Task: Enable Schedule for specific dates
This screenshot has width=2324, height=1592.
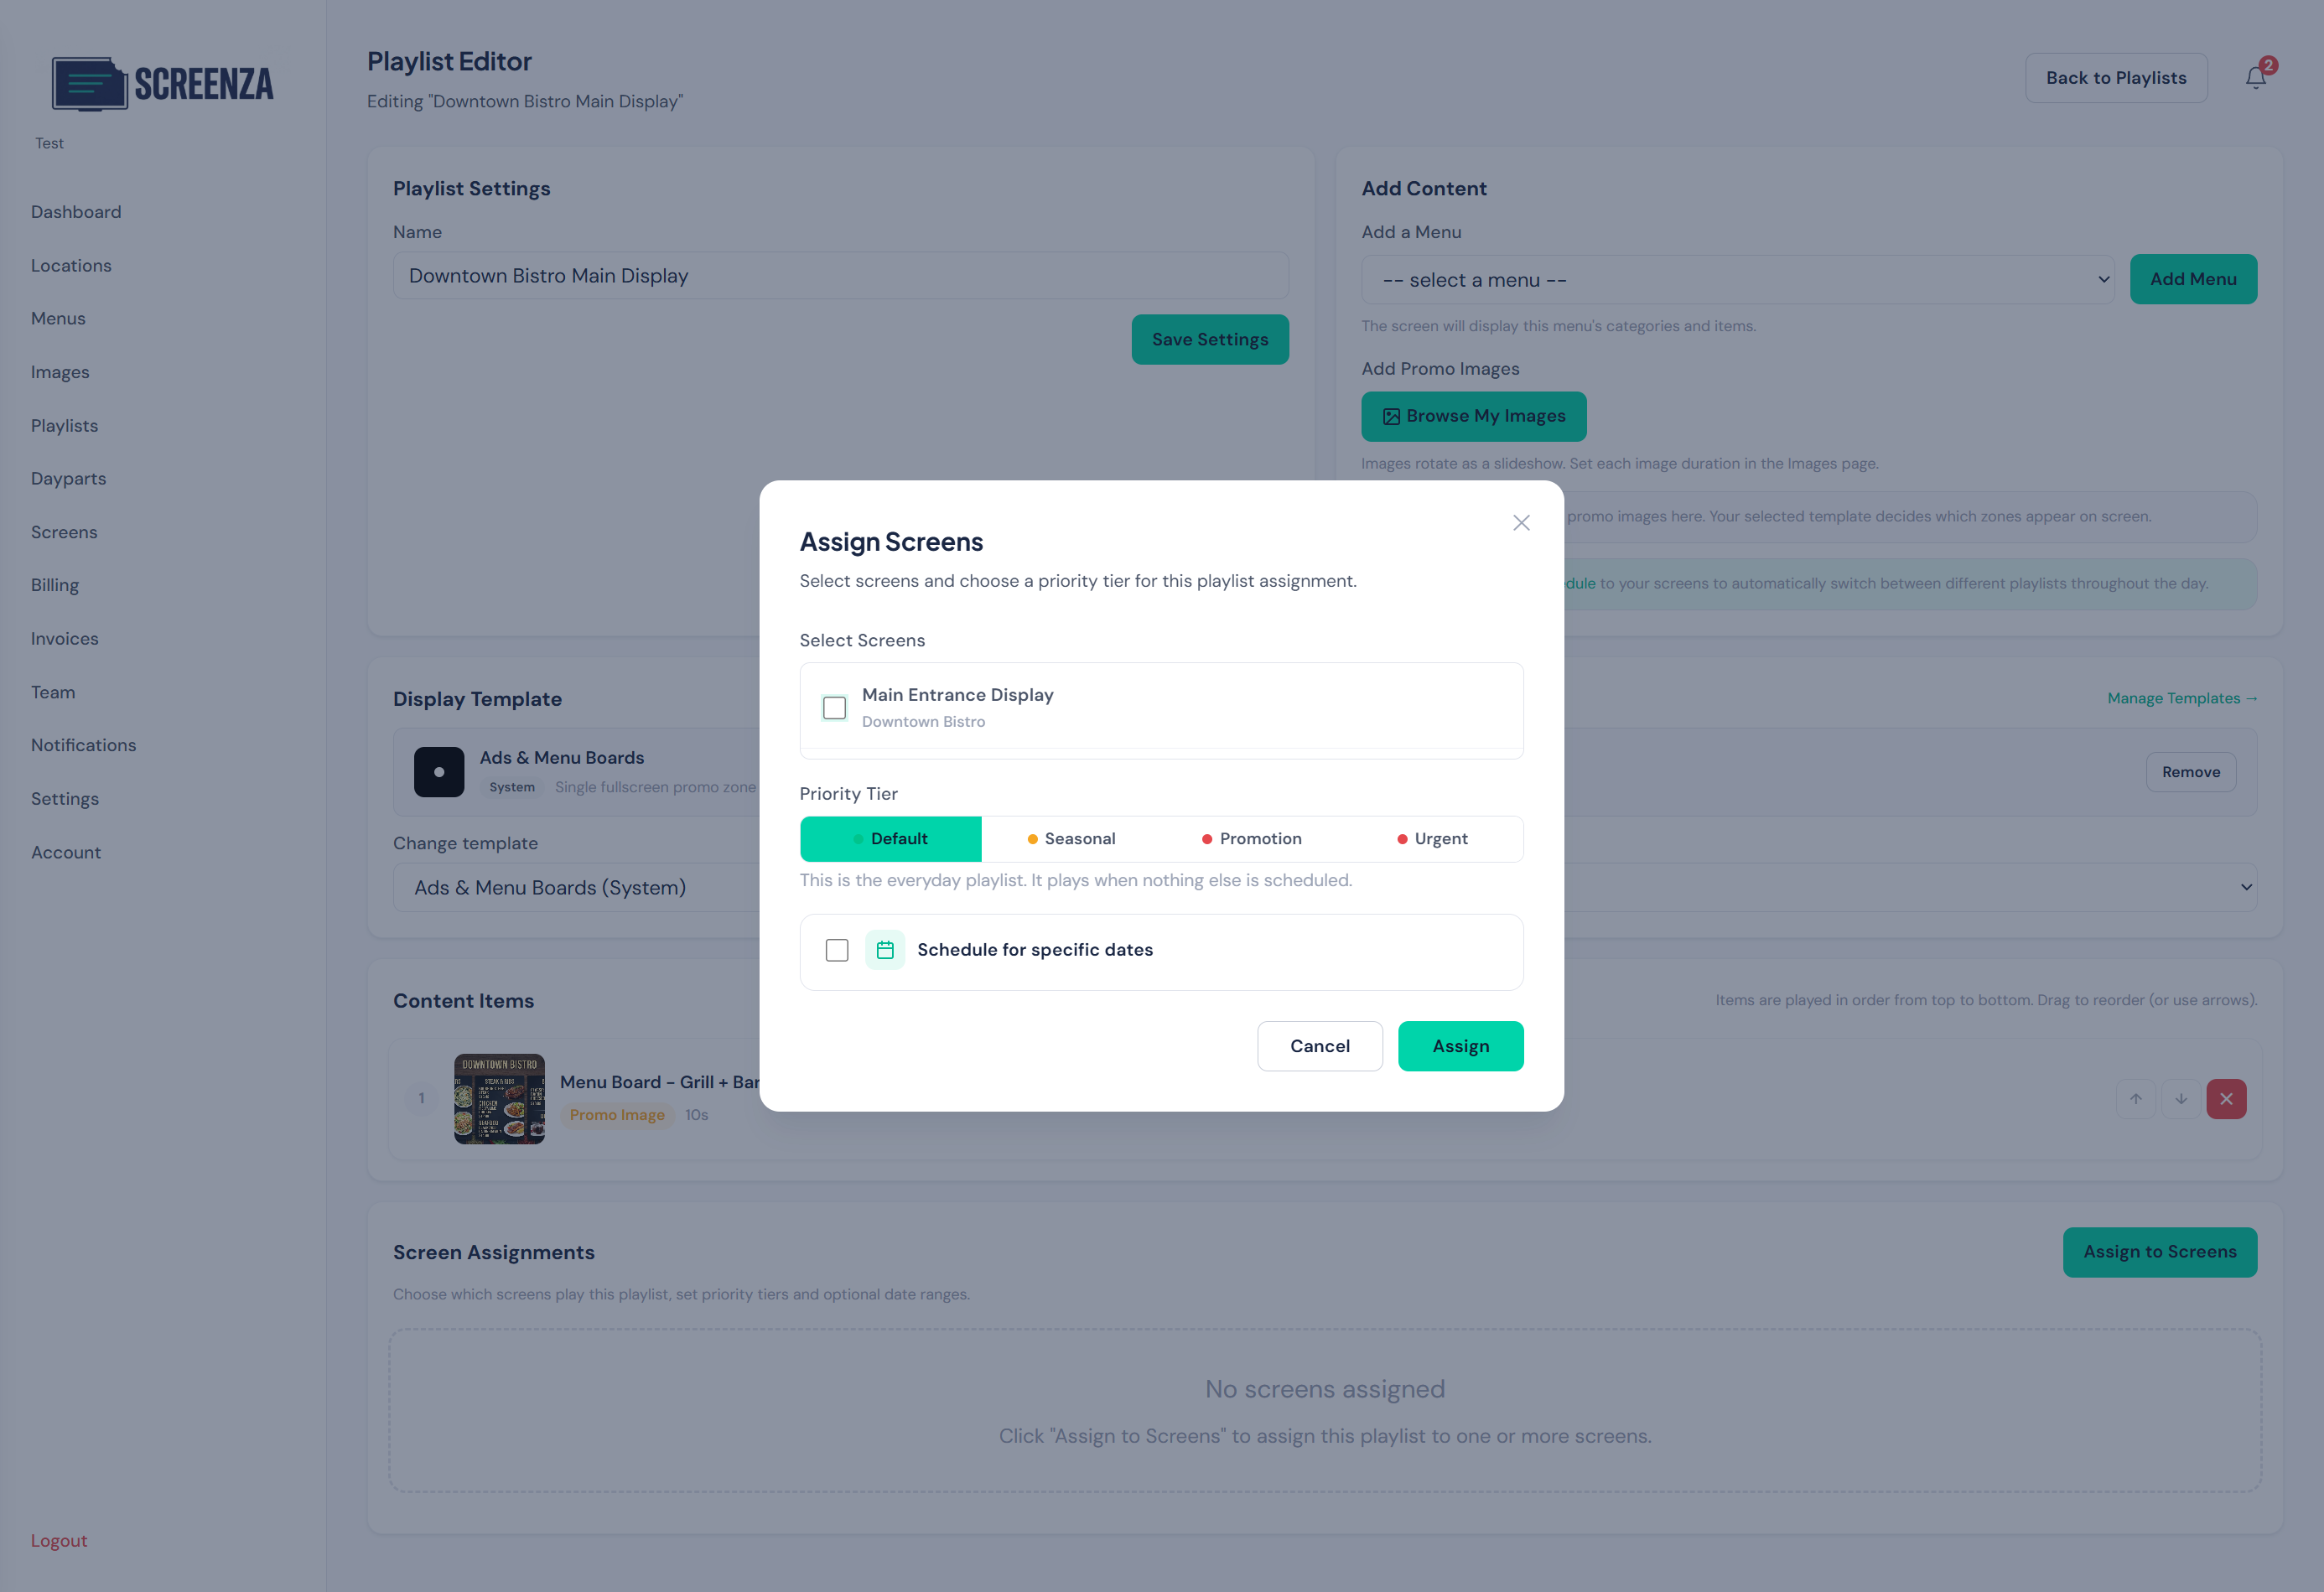Action: click(837, 950)
